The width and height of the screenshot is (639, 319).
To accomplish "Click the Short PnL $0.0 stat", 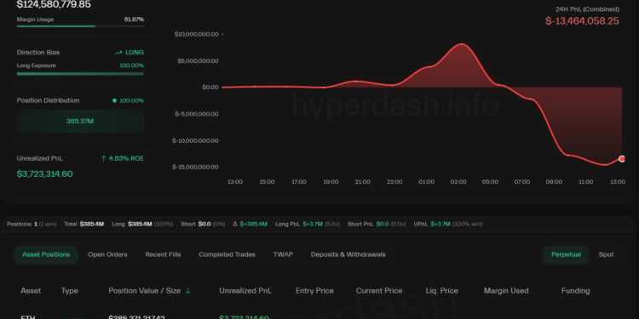I will pyautogui.click(x=377, y=225).
